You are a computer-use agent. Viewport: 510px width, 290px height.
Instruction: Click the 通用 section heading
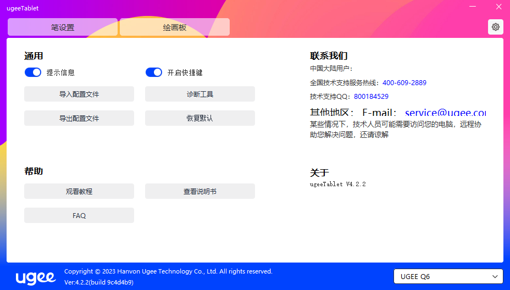coord(34,56)
